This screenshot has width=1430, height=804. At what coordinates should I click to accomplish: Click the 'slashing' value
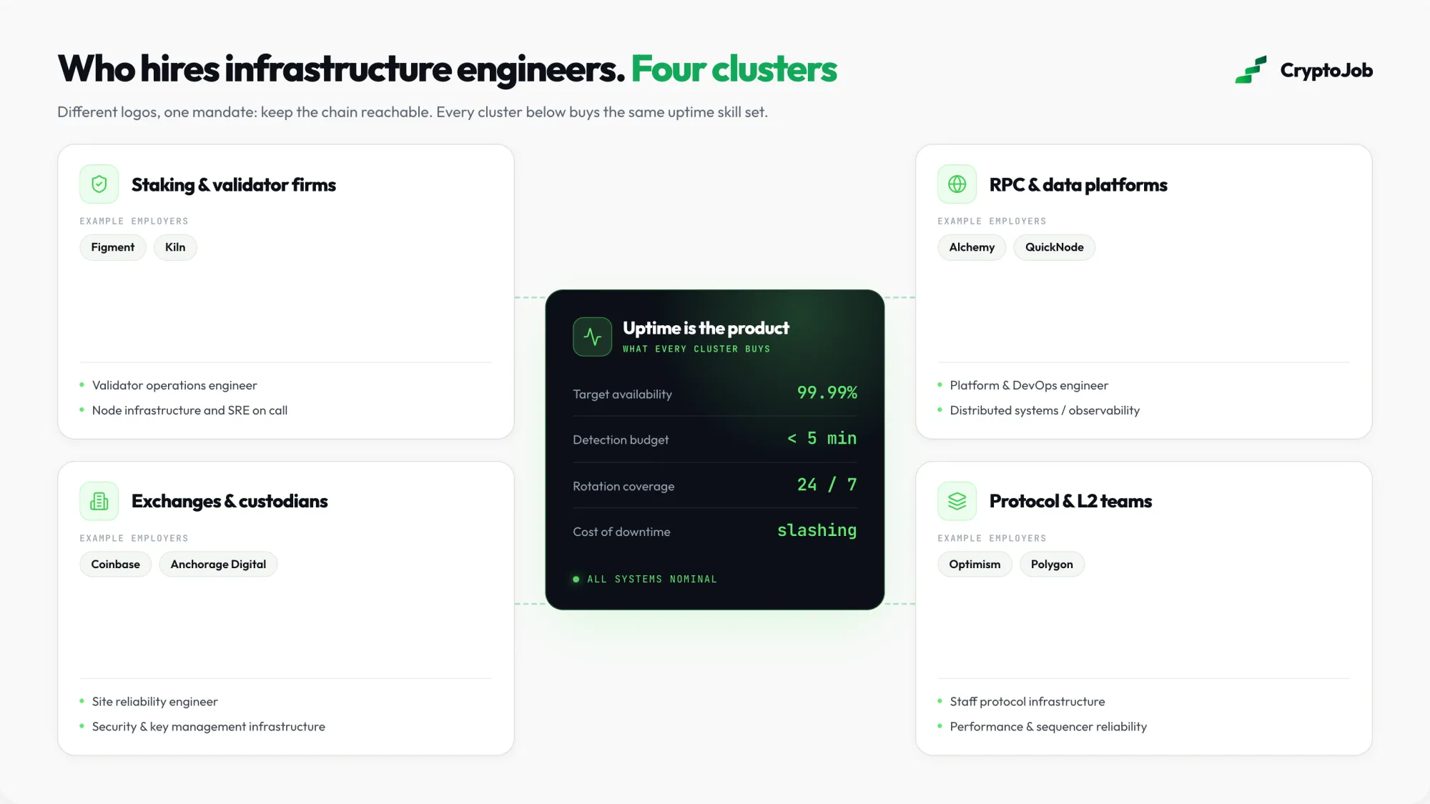tap(817, 530)
